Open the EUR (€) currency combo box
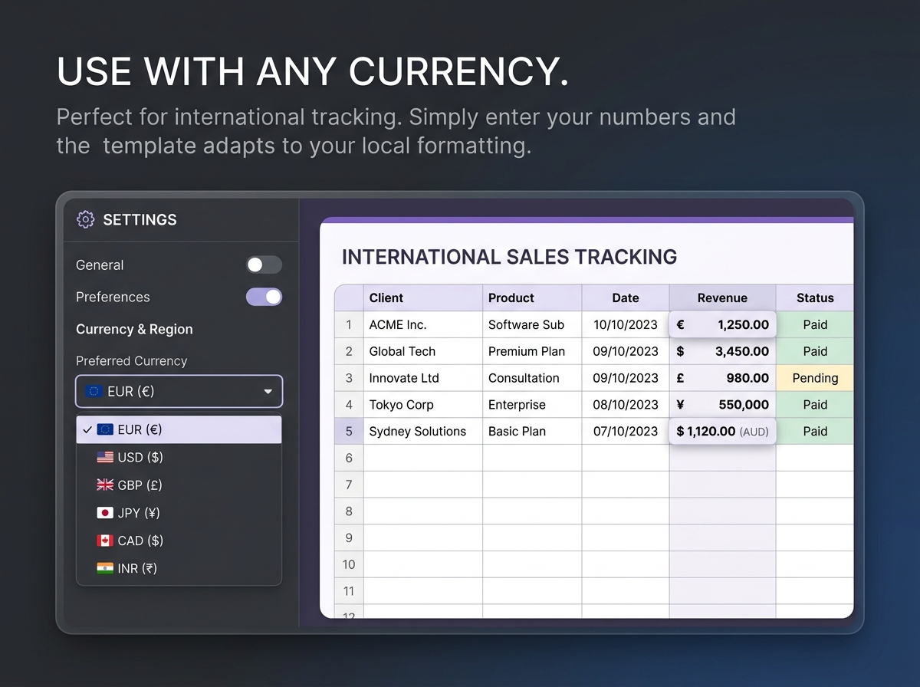 179,392
